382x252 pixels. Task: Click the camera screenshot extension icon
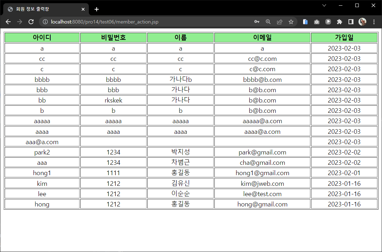click(x=317, y=22)
